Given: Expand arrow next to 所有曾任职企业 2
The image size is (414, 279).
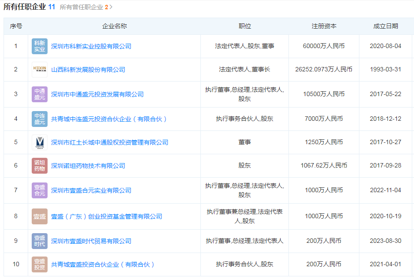Looking at the screenshot, I should (111, 7).
